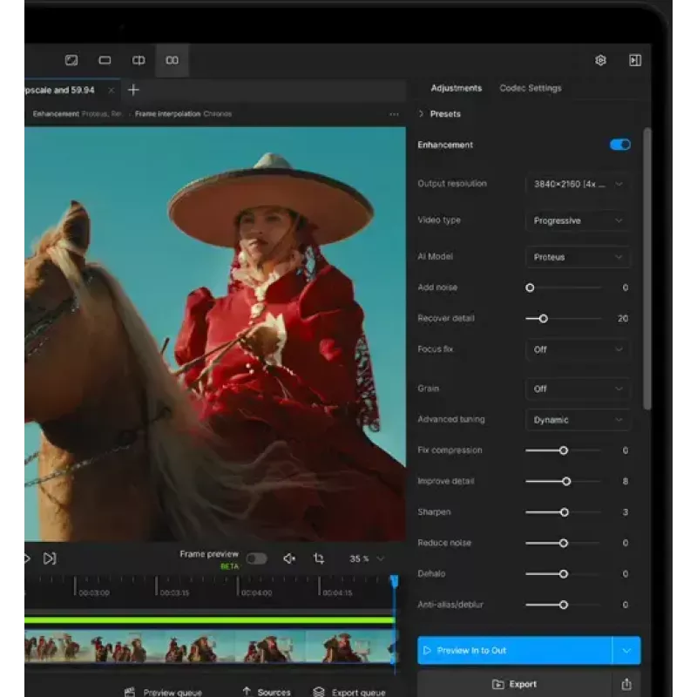Click the video filmstrip thumbnail track
The height and width of the screenshot is (697, 697).
tap(209, 646)
